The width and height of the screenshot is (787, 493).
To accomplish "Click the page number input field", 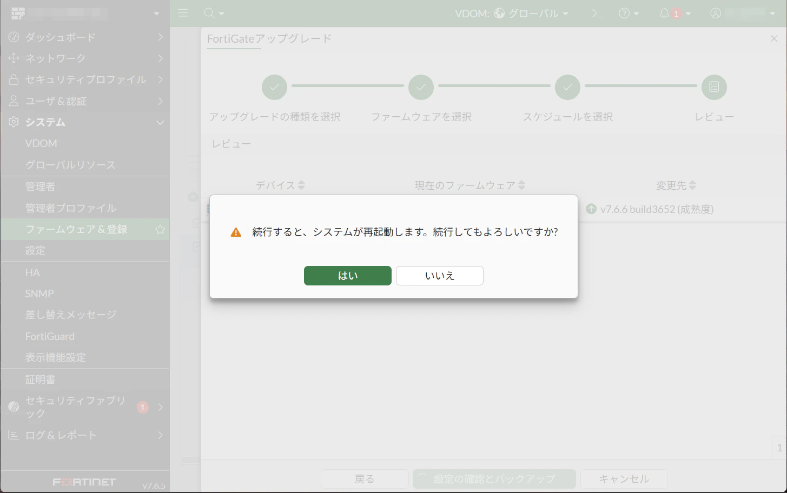I will [x=779, y=449].
